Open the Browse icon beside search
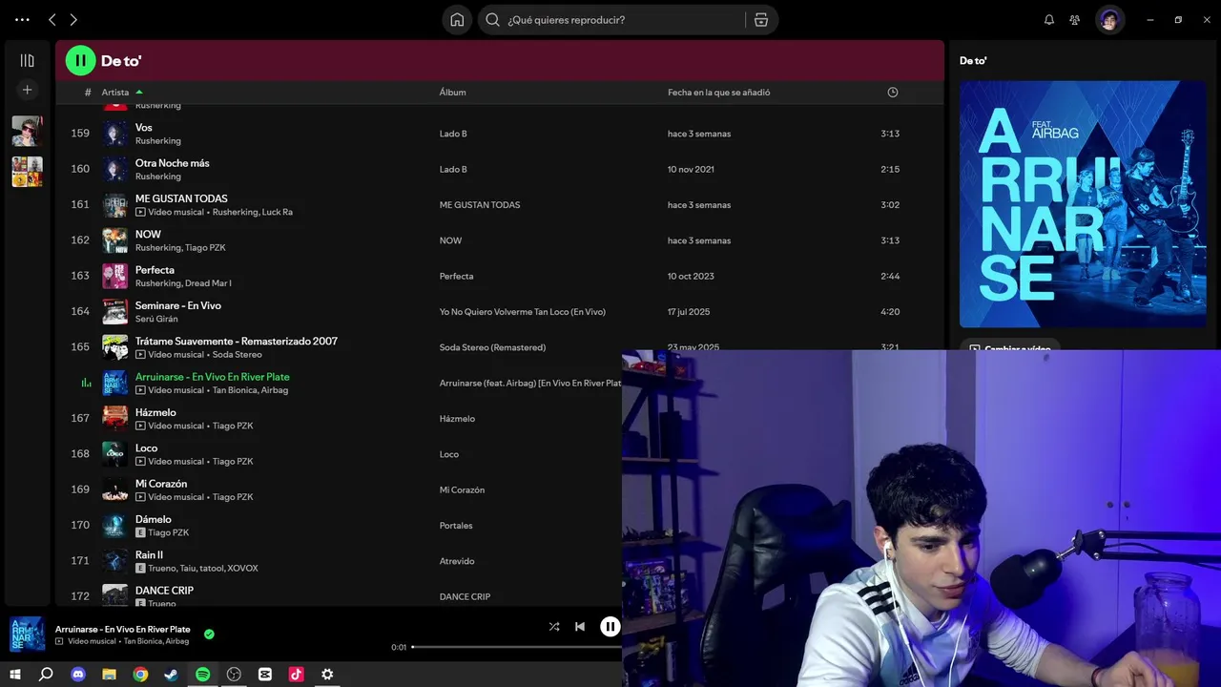This screenshot has width=1221, height=687. (760, 19)
